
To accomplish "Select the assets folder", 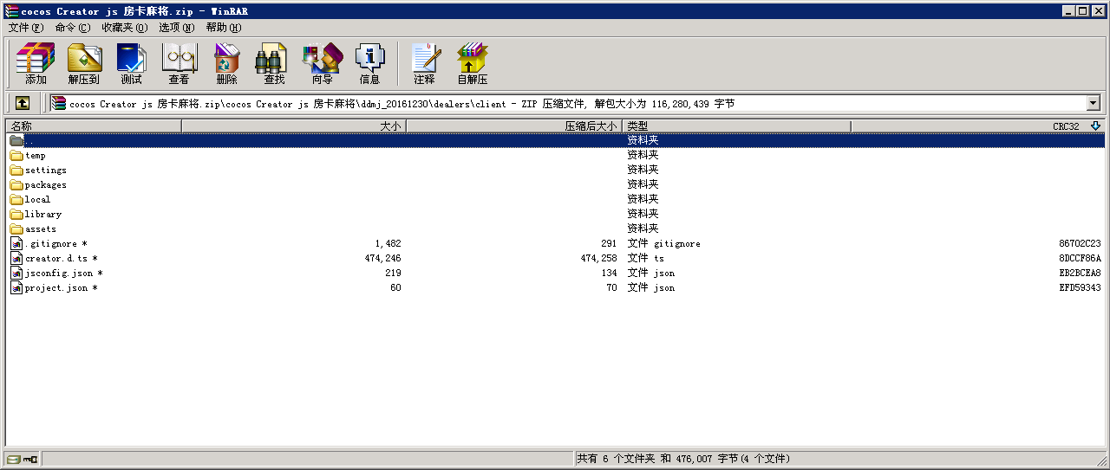I will (x=40, y=229).
